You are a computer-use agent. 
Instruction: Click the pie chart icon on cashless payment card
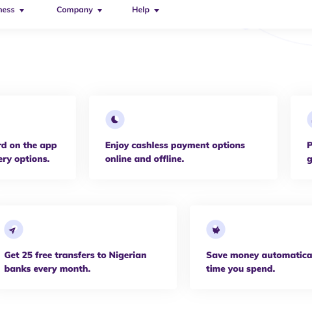pos(115,120)
